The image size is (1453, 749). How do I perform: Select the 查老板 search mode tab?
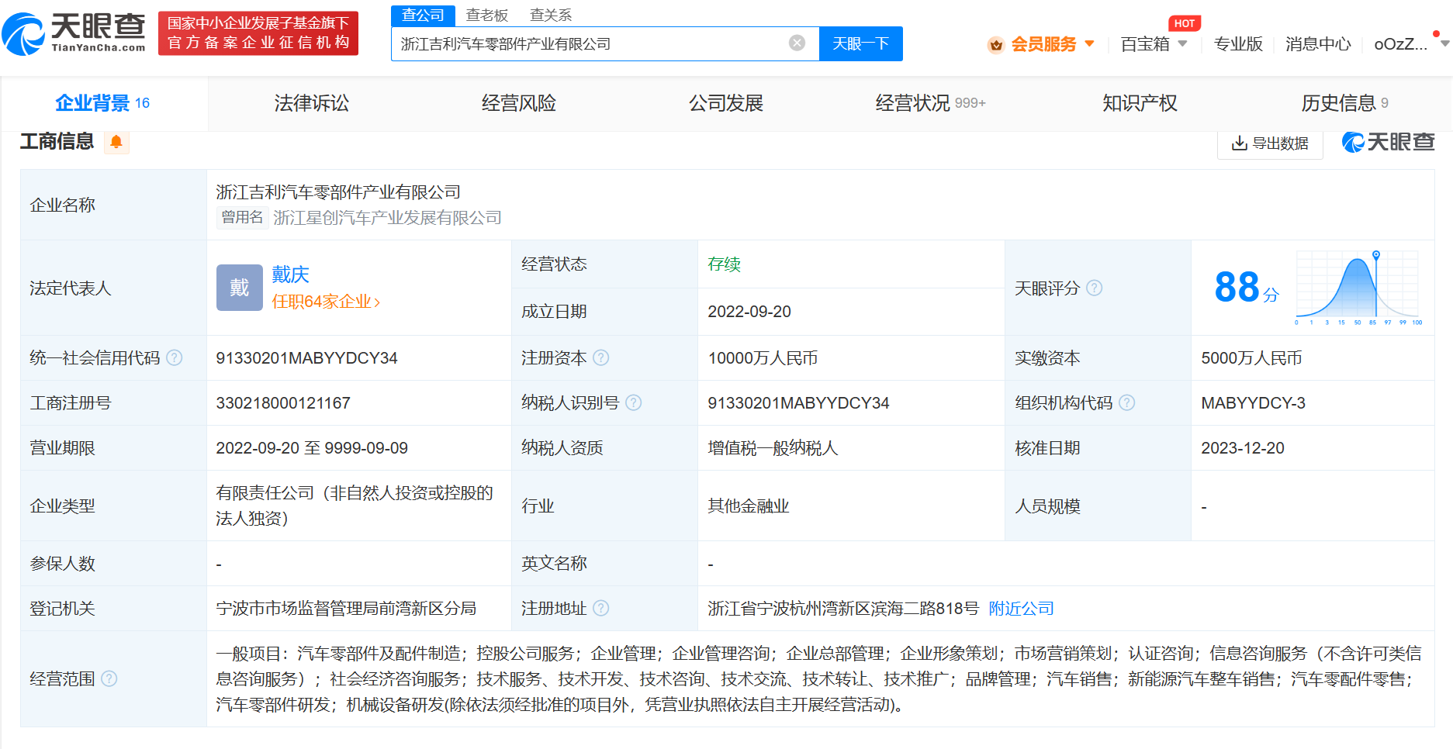(486, 16)
